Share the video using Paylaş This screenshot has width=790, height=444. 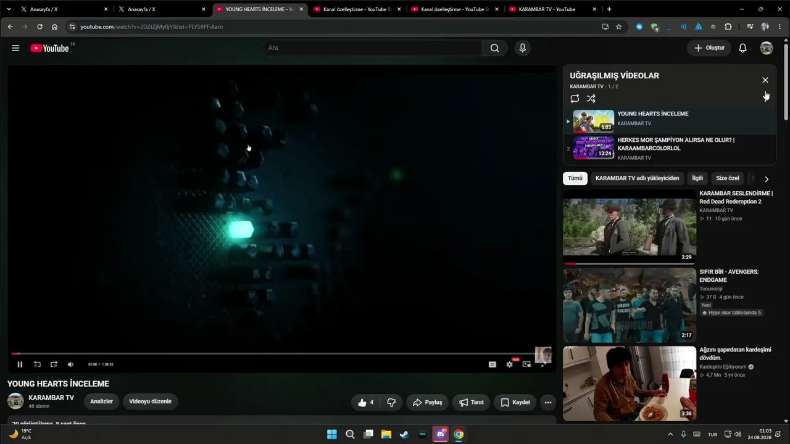coord(428,403)
